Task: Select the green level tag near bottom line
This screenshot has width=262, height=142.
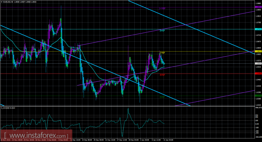Action: pyautogui.click(x=162, y=97)
